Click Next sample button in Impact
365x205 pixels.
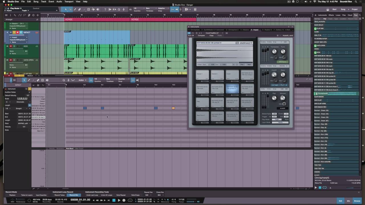pyautogui.click(x=249, y=65)
